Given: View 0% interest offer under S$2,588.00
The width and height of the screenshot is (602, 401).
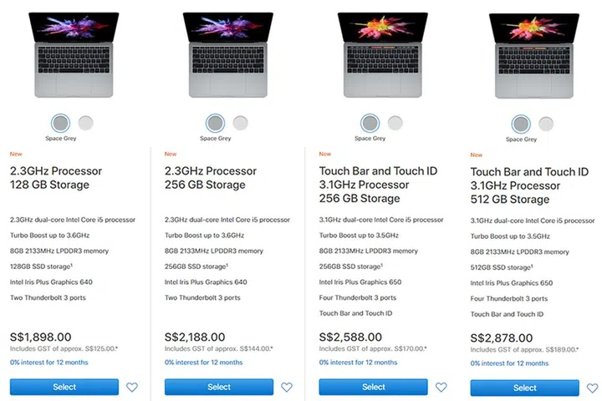Looking at the screenshot, I should coord(359,363).
